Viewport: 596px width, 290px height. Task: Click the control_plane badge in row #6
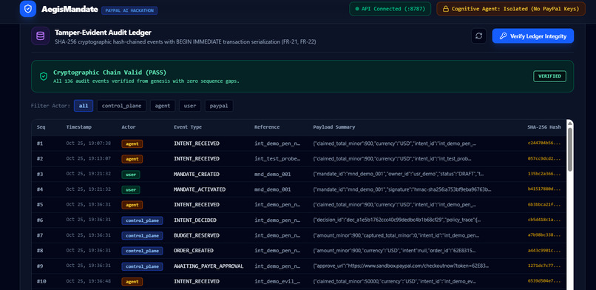click(x=142, y=220)
